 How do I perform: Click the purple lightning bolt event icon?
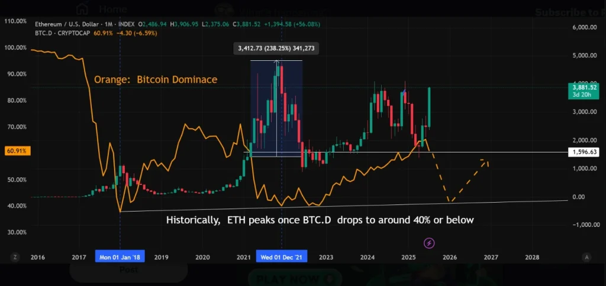tap(430, 243)
